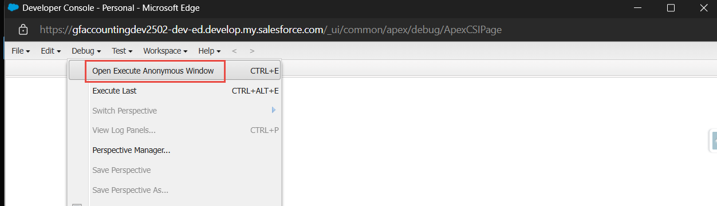This screenshot has width=717, height=206.
Task: Click the CTRL+P shortcut label
Action: tap(265, 130)
